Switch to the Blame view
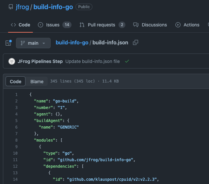The width and height of the screenshot is (209, 184). coord(37,82)
